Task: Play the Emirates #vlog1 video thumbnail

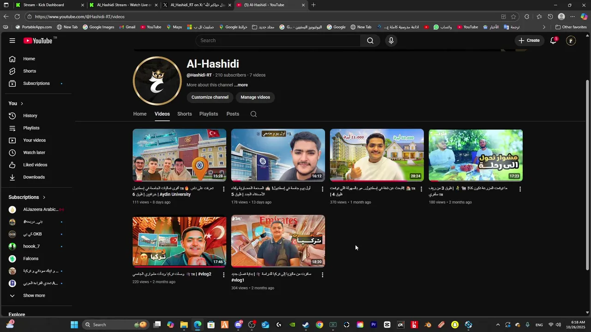Action: 278,241
